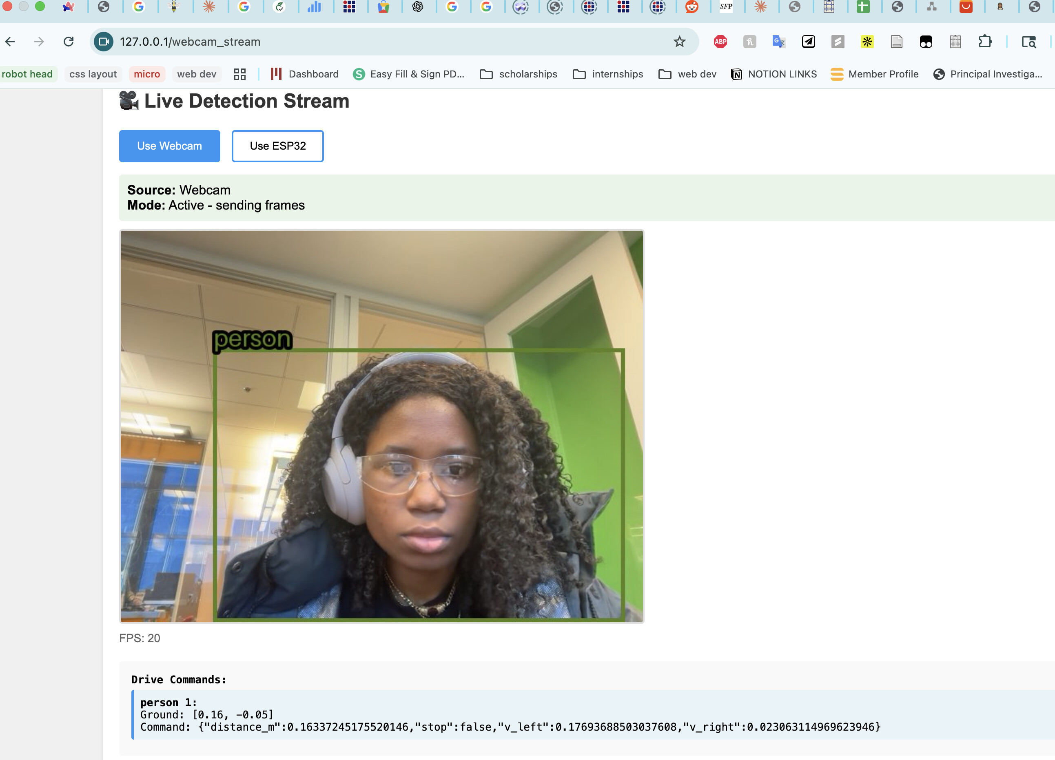This screenshot has height=760, width=1055.
Task: Expand the scholarships bookmark folder
Action: pyautogui.click(x=518, y=74)
